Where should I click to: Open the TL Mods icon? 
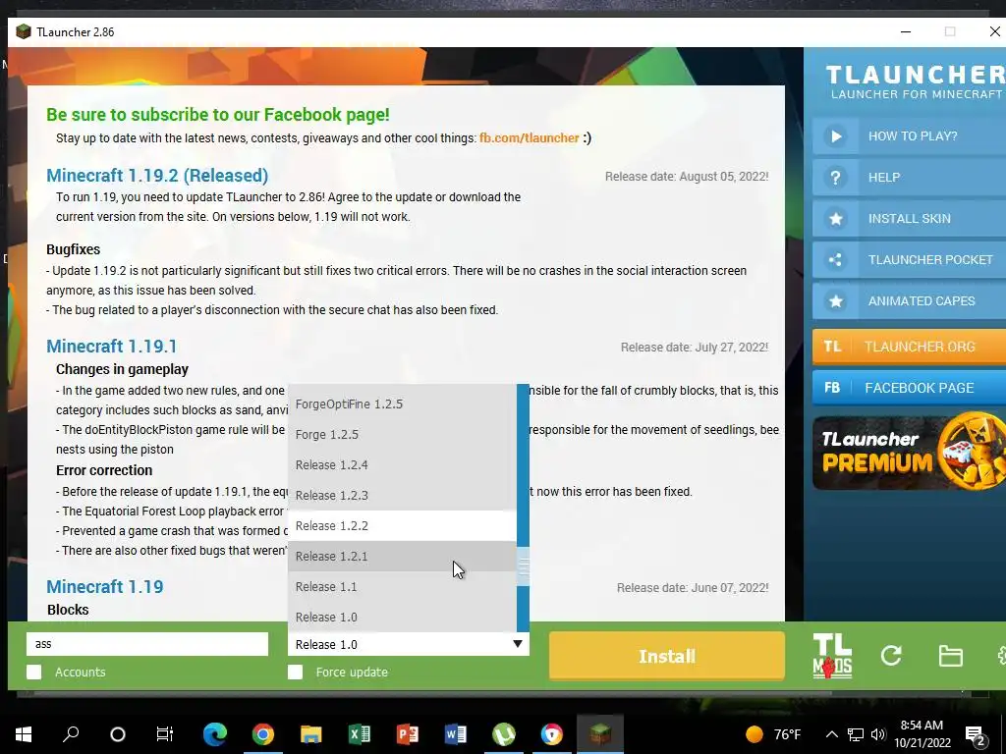(832, 656)
